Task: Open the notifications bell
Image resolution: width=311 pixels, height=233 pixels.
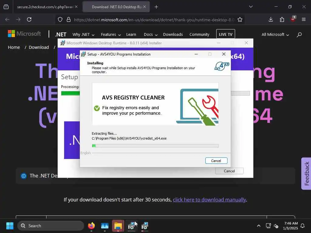Action: (x=303, y=226)
